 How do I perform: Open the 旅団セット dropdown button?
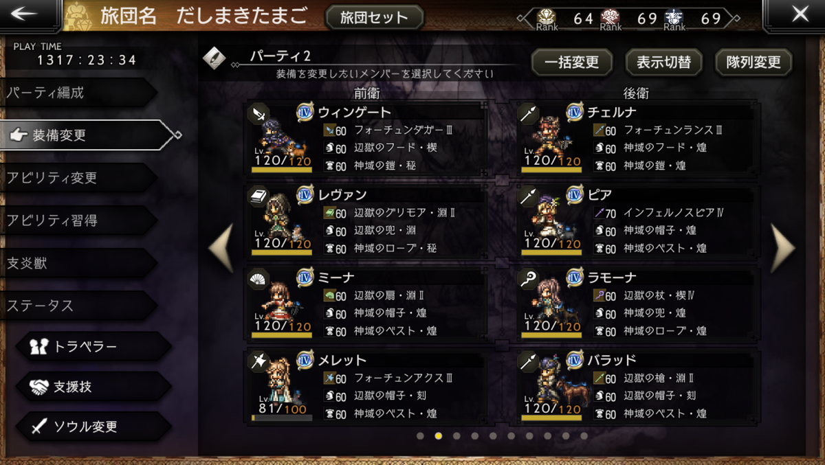pyautogui.click(x=375, y=17)
